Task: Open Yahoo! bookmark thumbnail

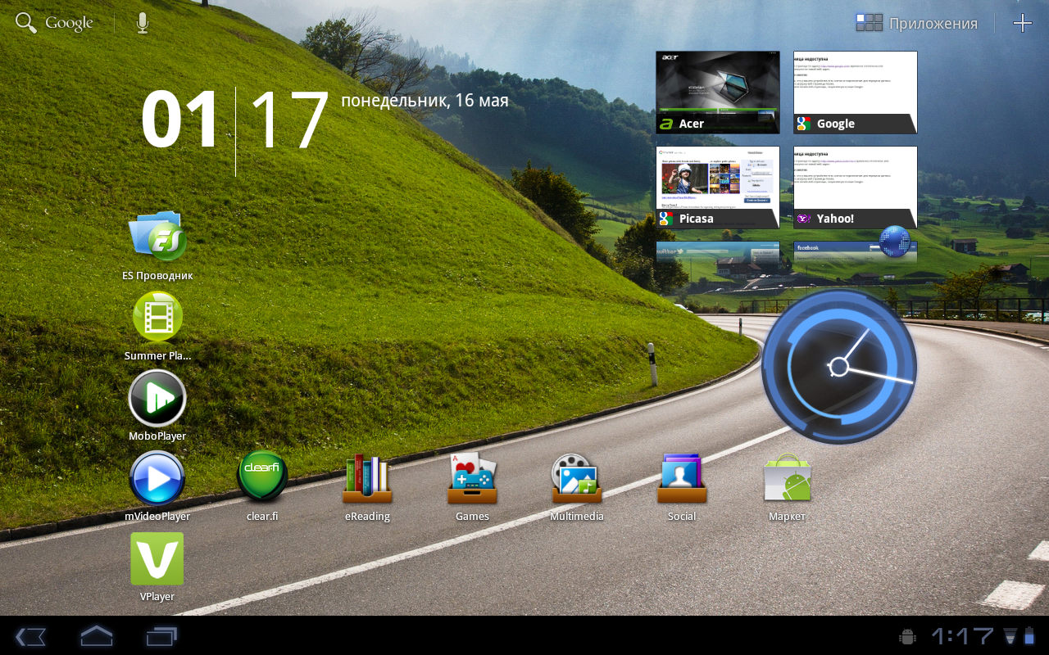Action: [x=855, y=187]
